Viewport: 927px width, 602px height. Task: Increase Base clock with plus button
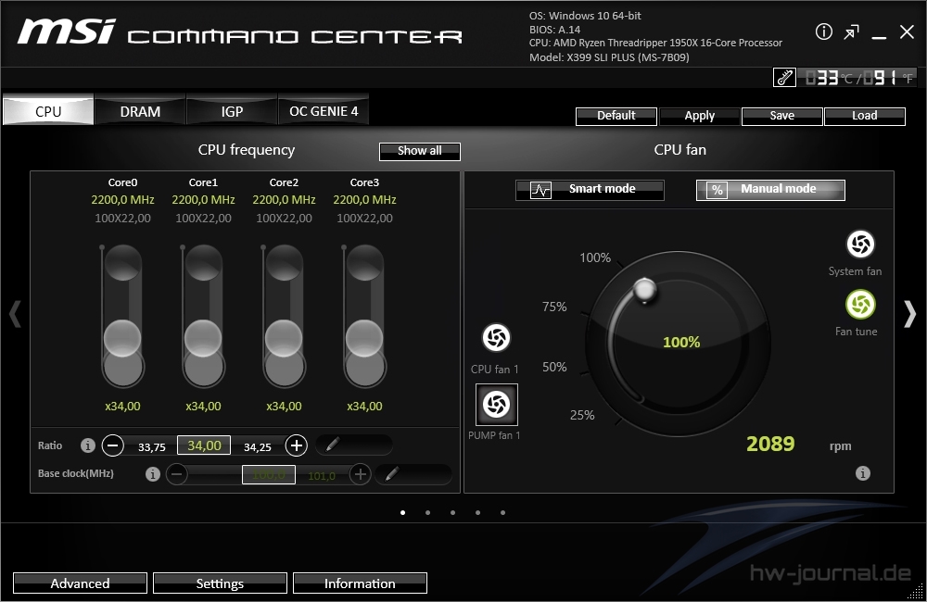[360, 474]
